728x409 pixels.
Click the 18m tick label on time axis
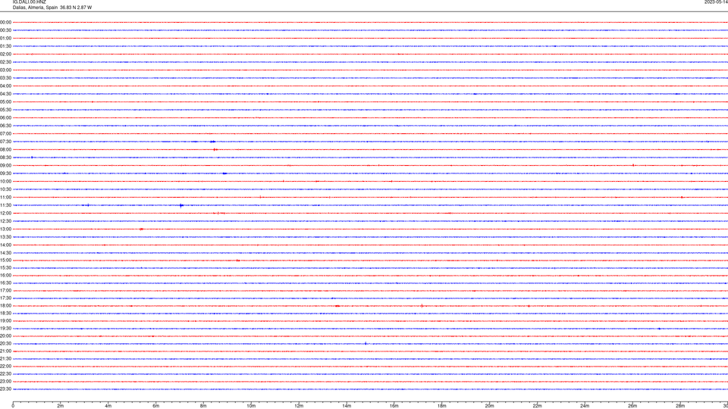click(x=442, y=406)
